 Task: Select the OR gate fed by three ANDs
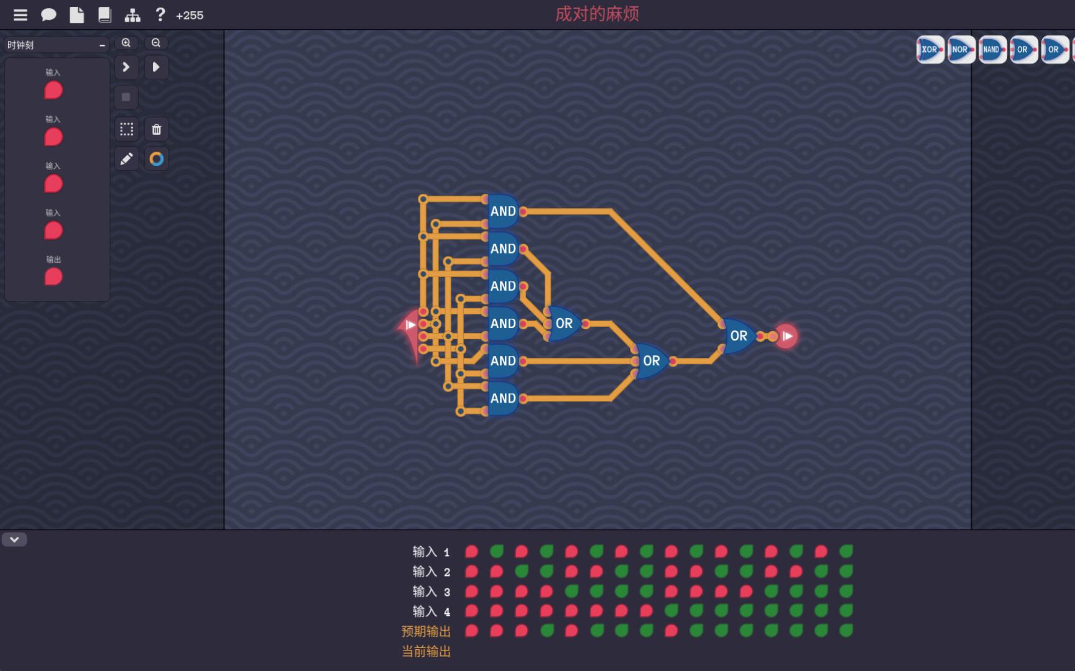[564, 323]
